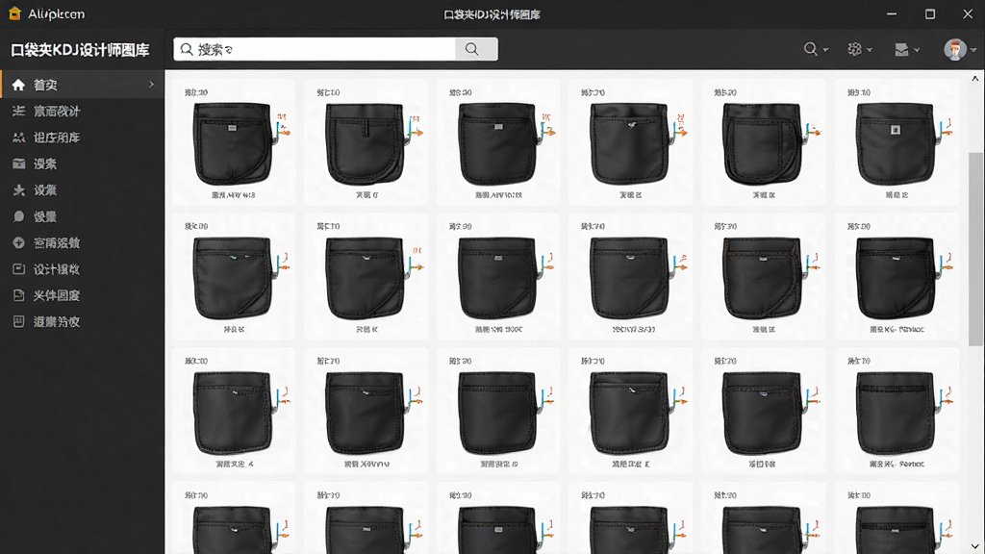Screen dimensions: 985x554
Task: Select the fourth pocket thumbnail in the top row
Action: click(x=631, y=142)
